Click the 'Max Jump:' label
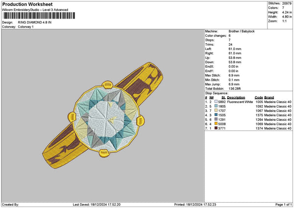Image resolution: width=294 pixels, height=208 pixels. [x=213, y=84]
